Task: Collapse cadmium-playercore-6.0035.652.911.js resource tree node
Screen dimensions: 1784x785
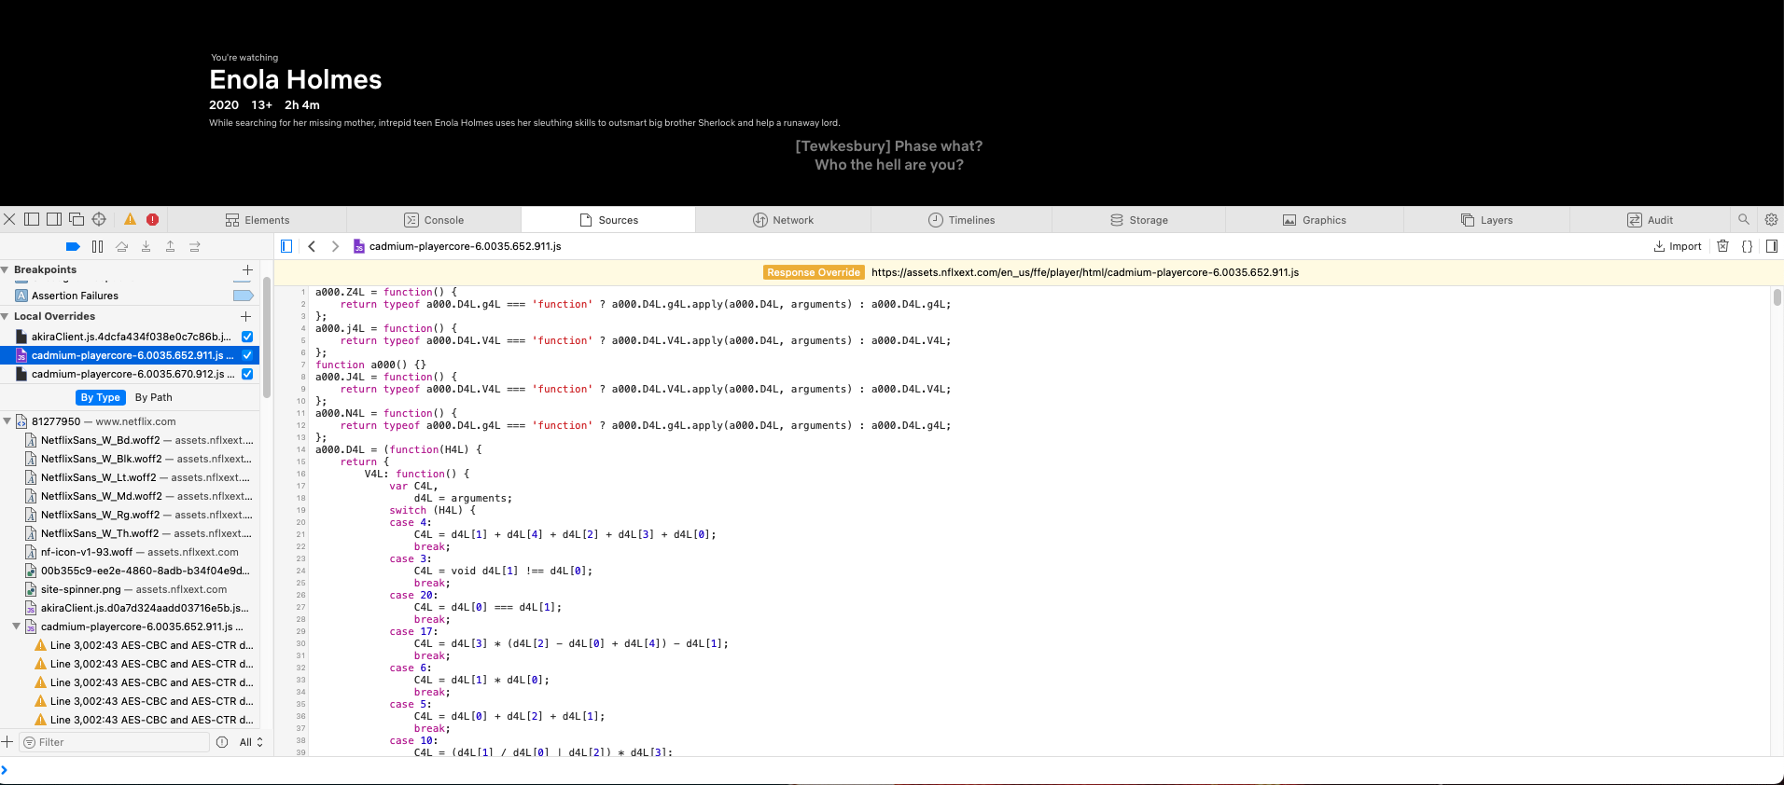Action: 17,627
